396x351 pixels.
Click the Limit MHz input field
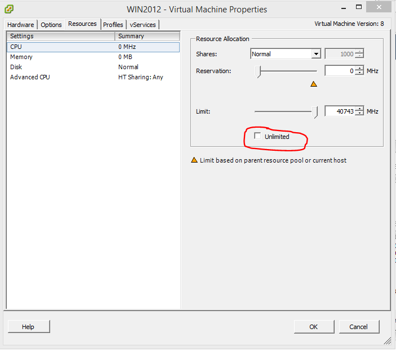pos(340,111)
